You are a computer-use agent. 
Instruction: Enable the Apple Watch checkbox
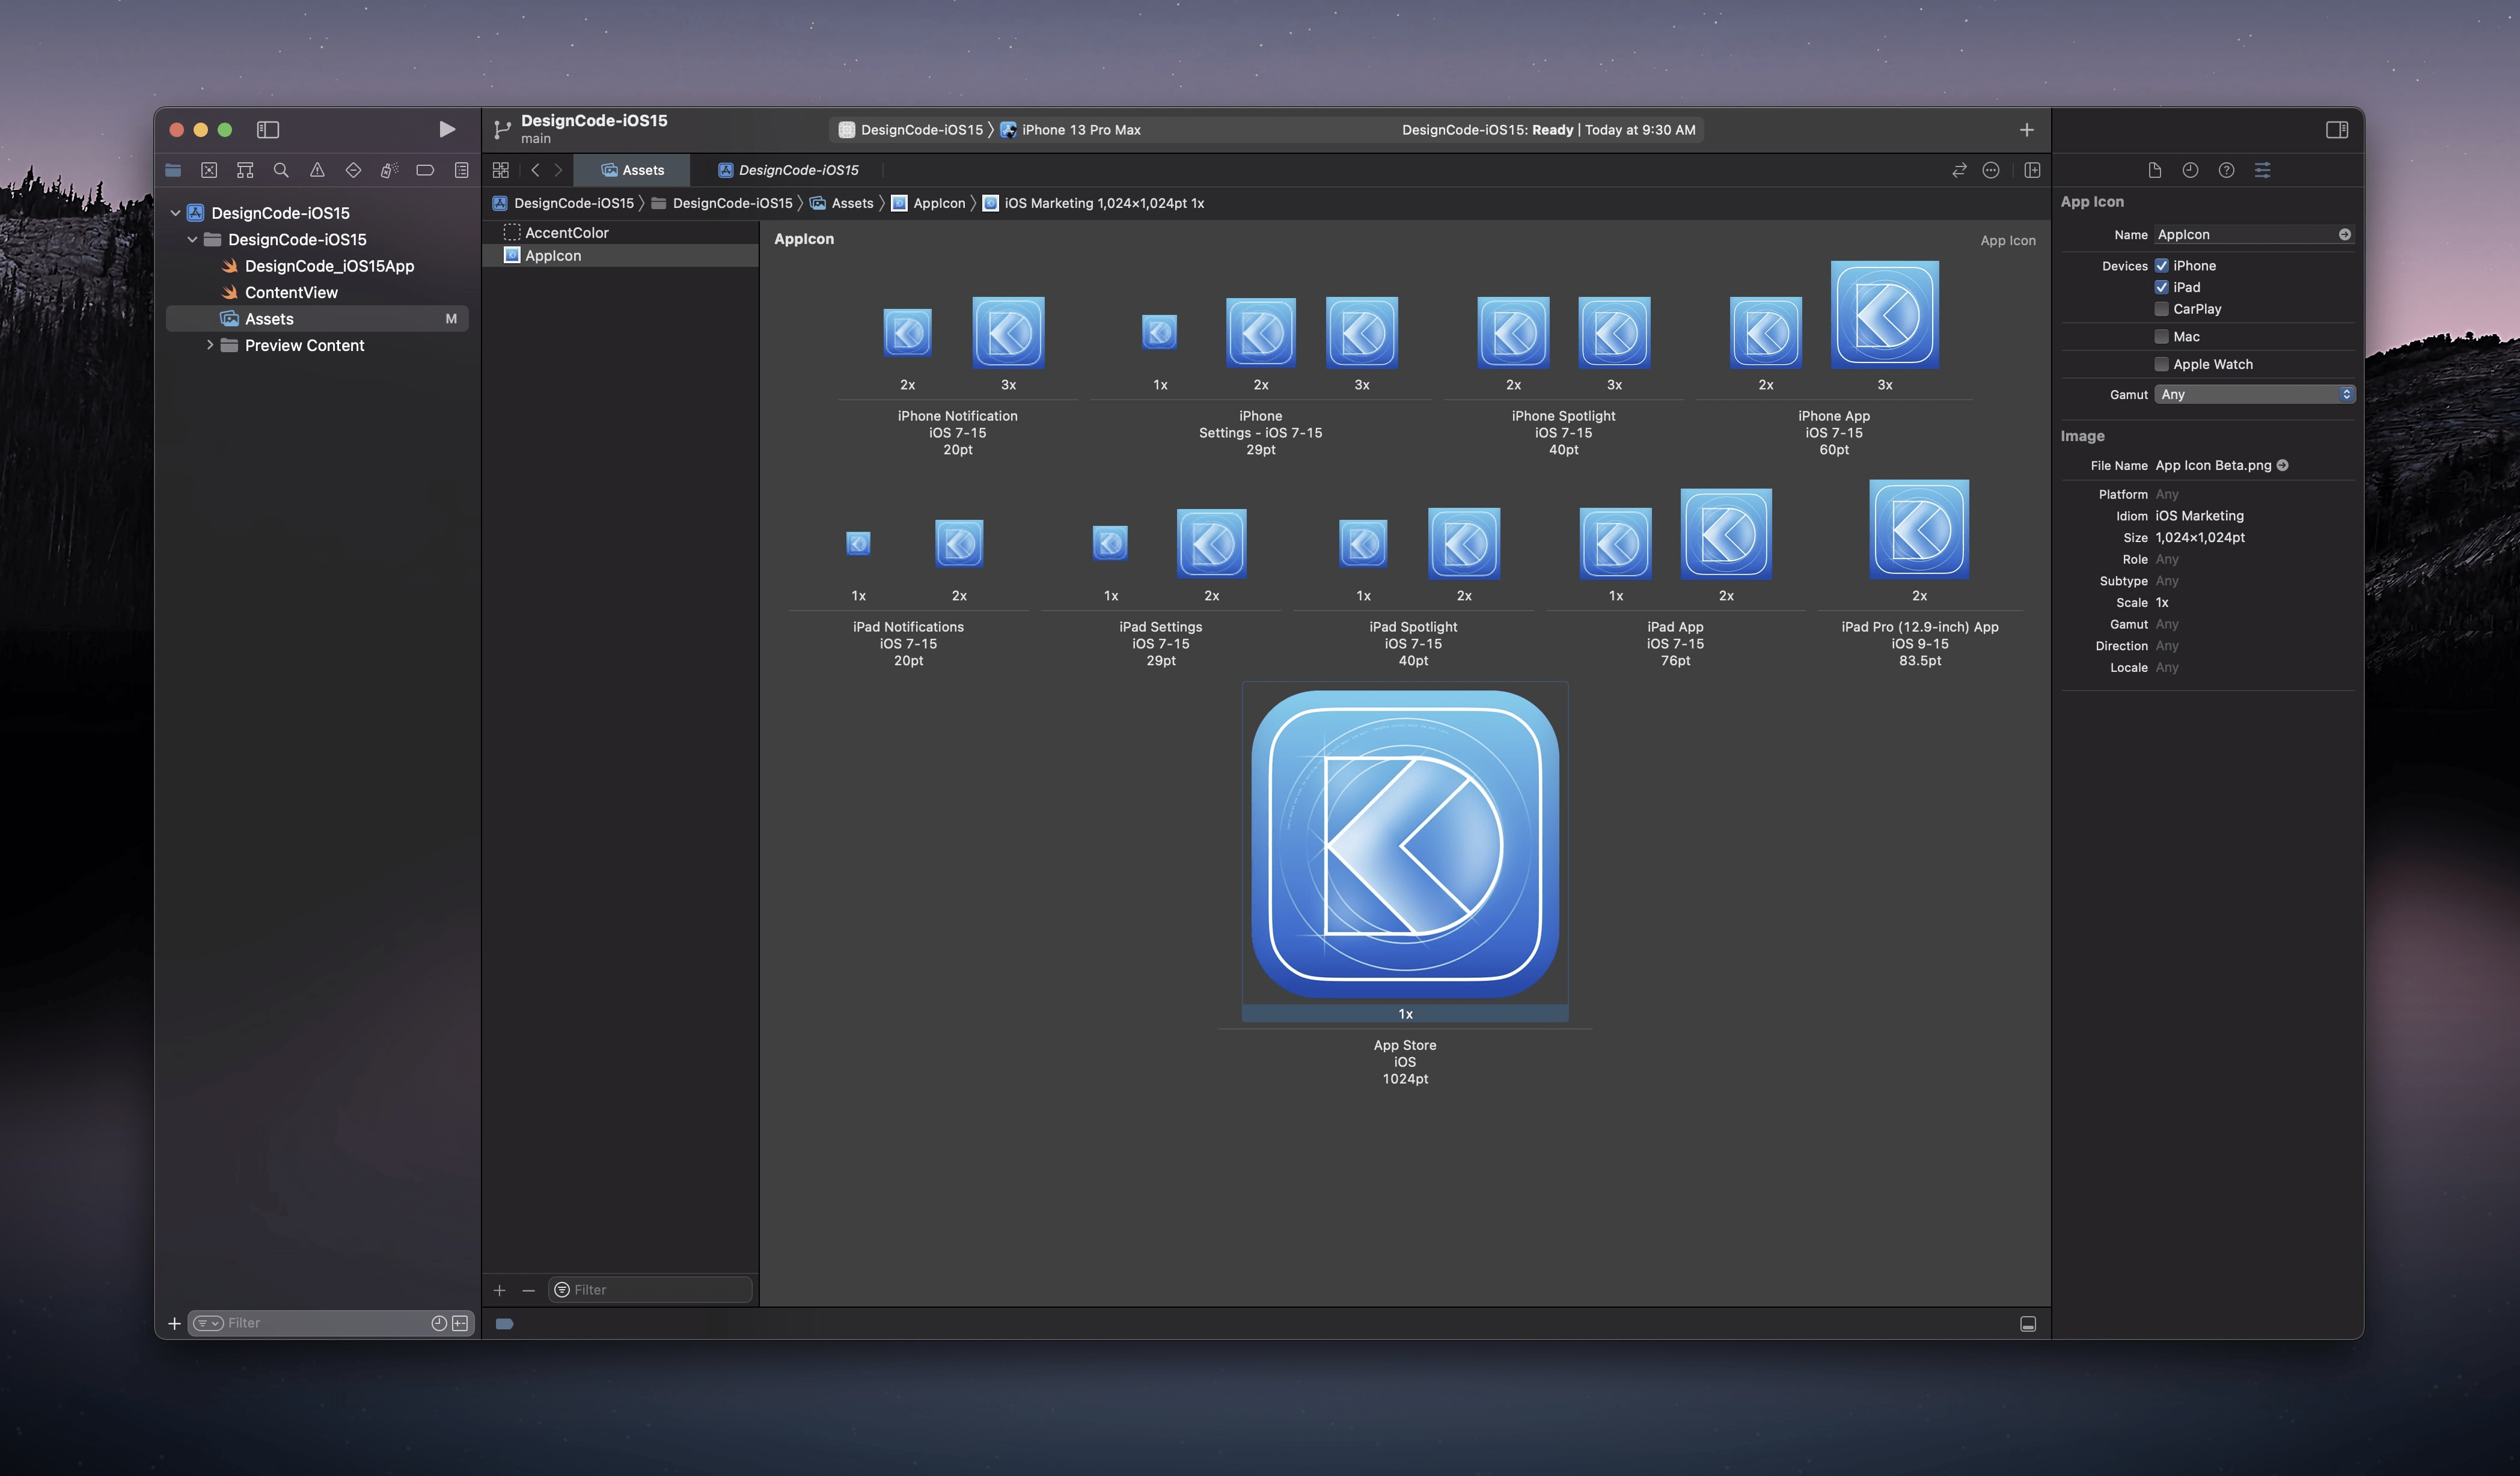point(2161,364)
